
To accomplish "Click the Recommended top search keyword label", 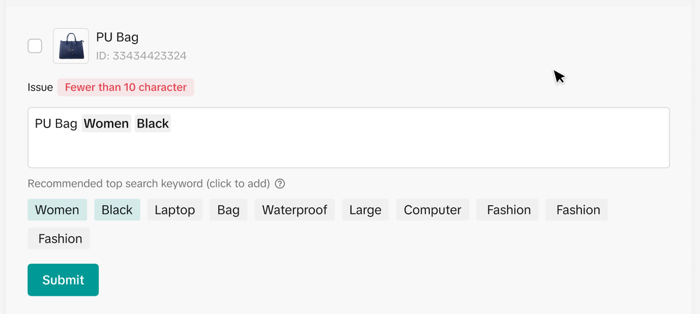I will point(149,184).
